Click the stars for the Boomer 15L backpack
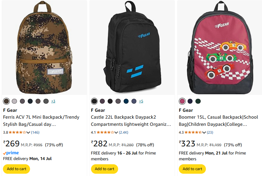This screenshot has height=176, width=262. (193, 132)
